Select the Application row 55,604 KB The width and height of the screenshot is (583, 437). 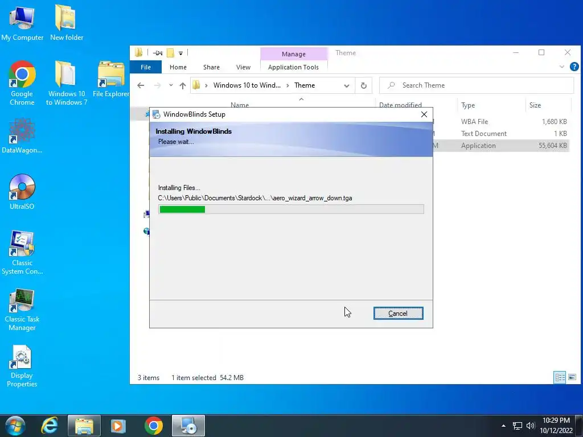pos(501,145)
